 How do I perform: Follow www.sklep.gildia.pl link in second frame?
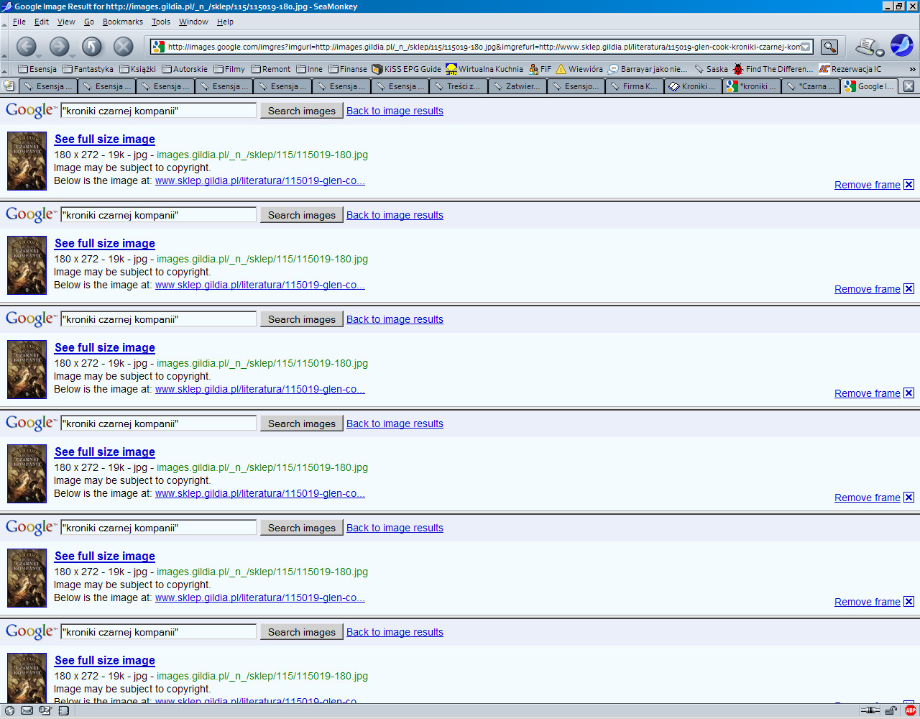pyautogui.click(x=260, y=285)
